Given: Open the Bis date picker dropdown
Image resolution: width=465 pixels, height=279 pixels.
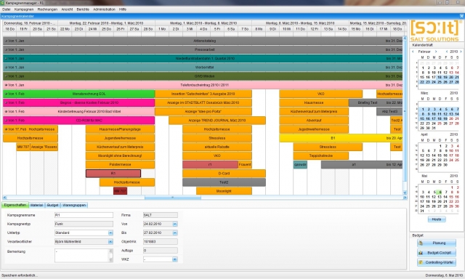Looking at the screenshot, I should coord(175,232).
